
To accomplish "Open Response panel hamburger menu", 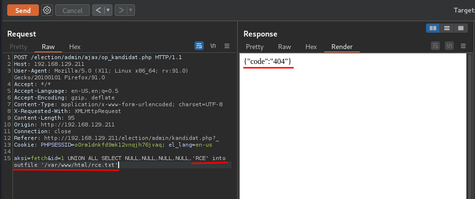I will tap(463, 46).
